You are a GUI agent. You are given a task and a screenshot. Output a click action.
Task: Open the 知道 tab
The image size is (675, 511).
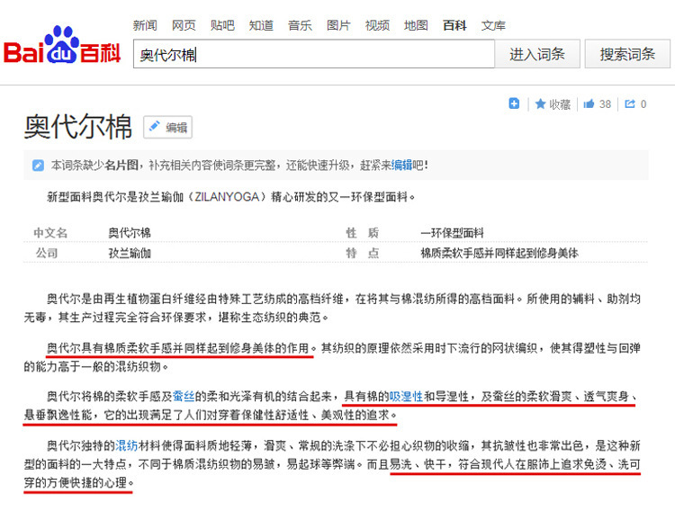pos(261,25)
